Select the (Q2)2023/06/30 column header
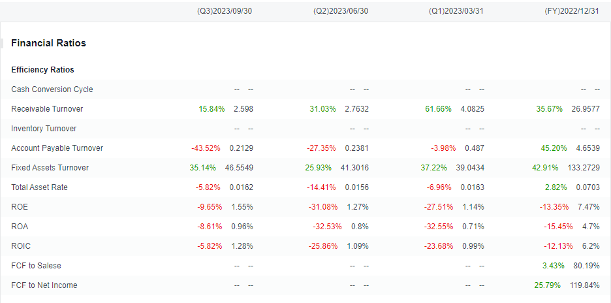Screen dimensions: 611x303 pyautogui.click(x=341, y=11)
